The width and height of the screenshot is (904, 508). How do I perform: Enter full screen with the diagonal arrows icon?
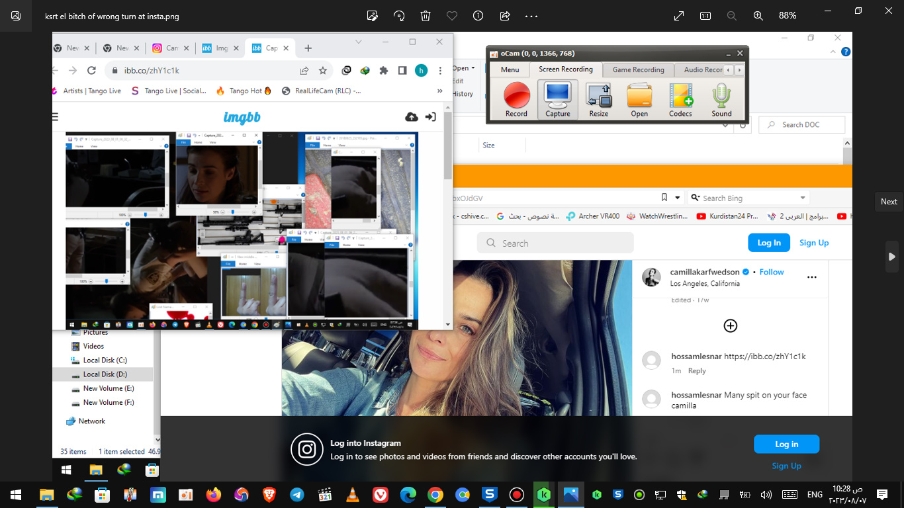tap(679, 16)
